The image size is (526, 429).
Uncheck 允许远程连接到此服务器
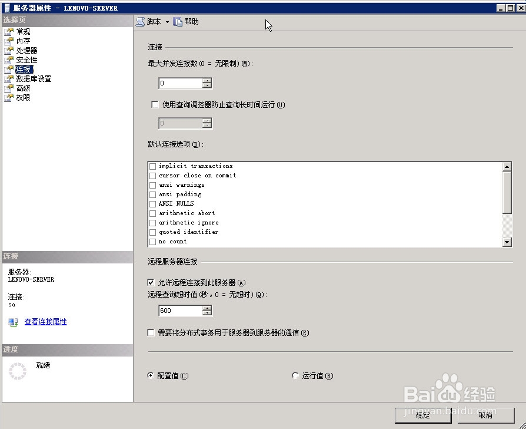tap(151, 282)
